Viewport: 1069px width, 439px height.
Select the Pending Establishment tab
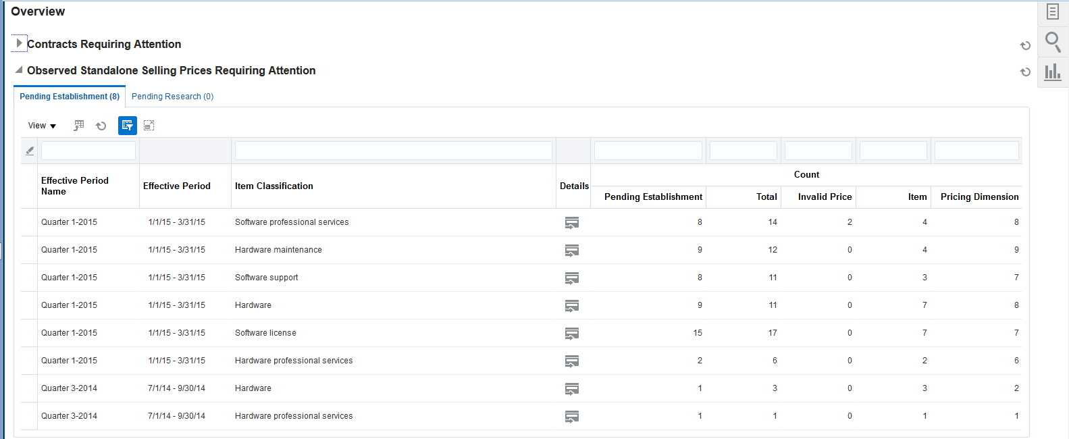[70, 97]
